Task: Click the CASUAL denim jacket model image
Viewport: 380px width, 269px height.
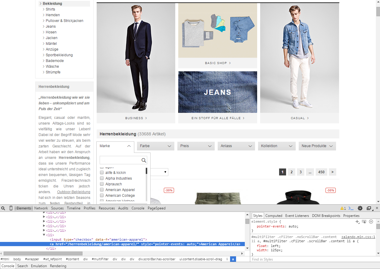Action: (300, 58)
